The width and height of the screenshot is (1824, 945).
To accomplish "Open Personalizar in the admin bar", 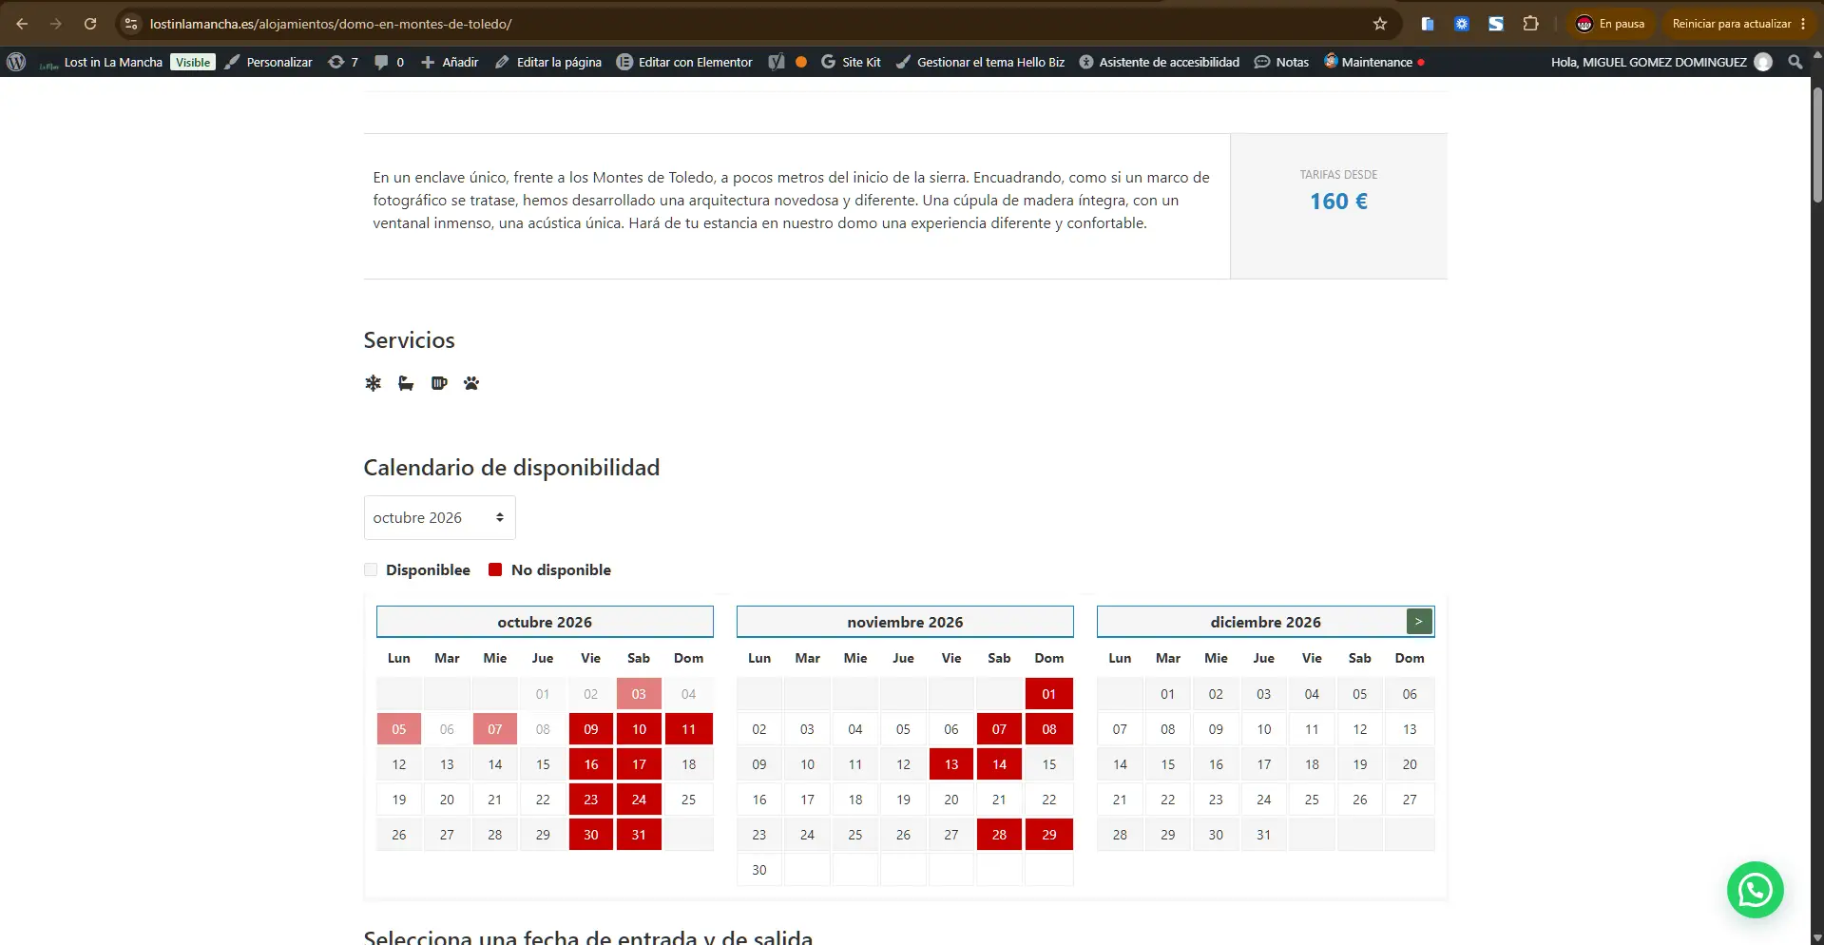I will 268,62.
